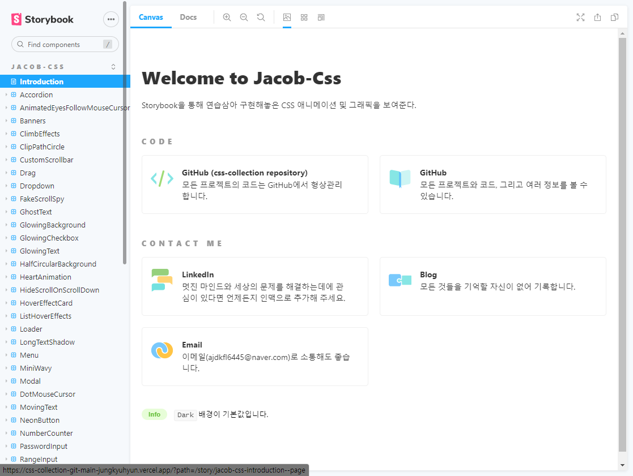Open the Email contact card
633x476 pixels.
point(255,357)
